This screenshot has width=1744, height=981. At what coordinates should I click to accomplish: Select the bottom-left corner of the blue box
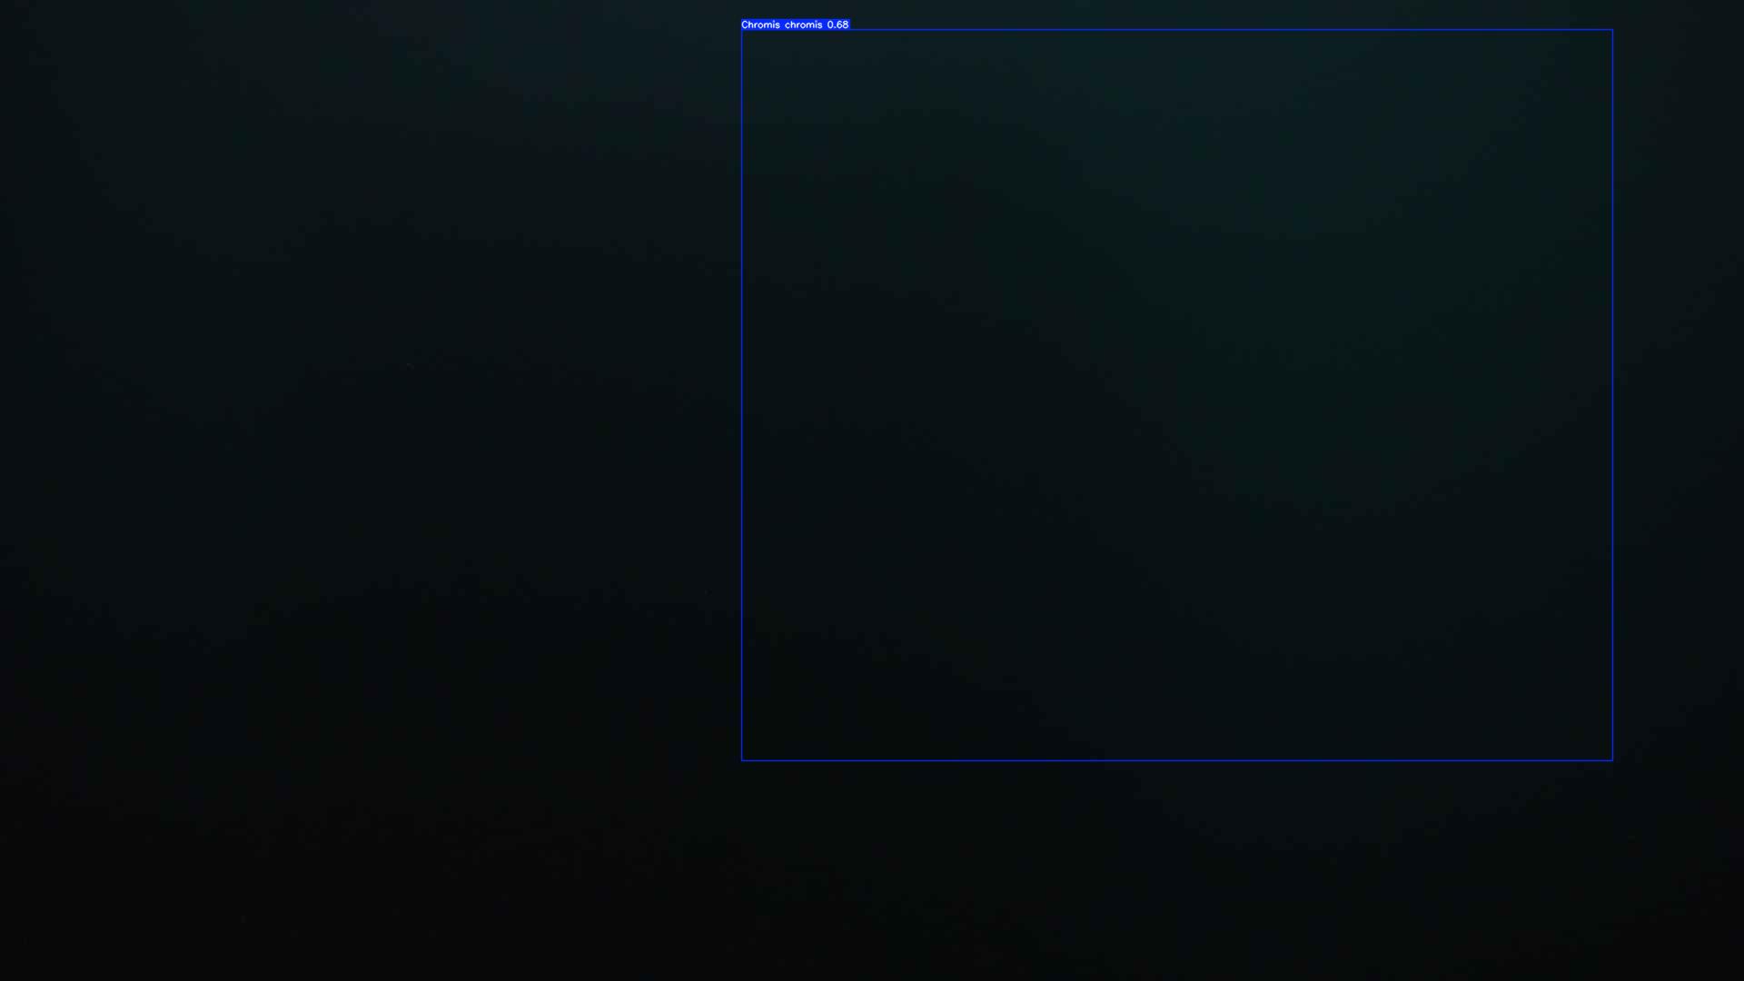click(742, 760)
